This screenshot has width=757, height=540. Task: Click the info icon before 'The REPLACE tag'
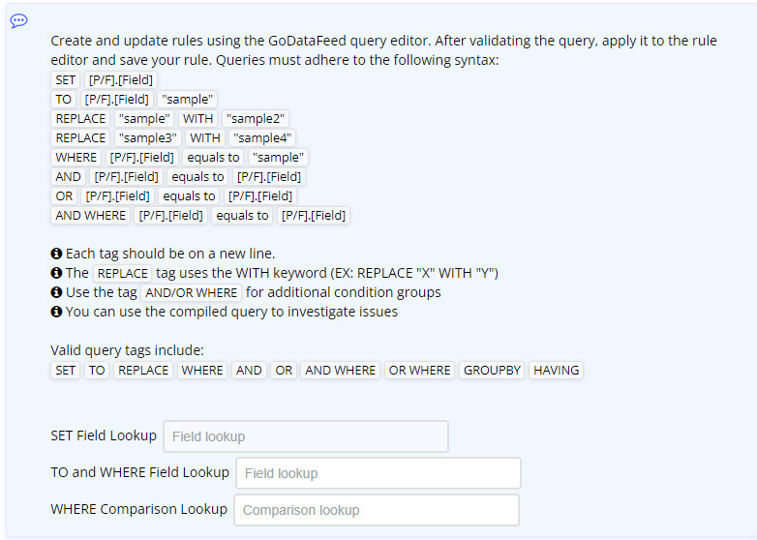pos(56,273)
